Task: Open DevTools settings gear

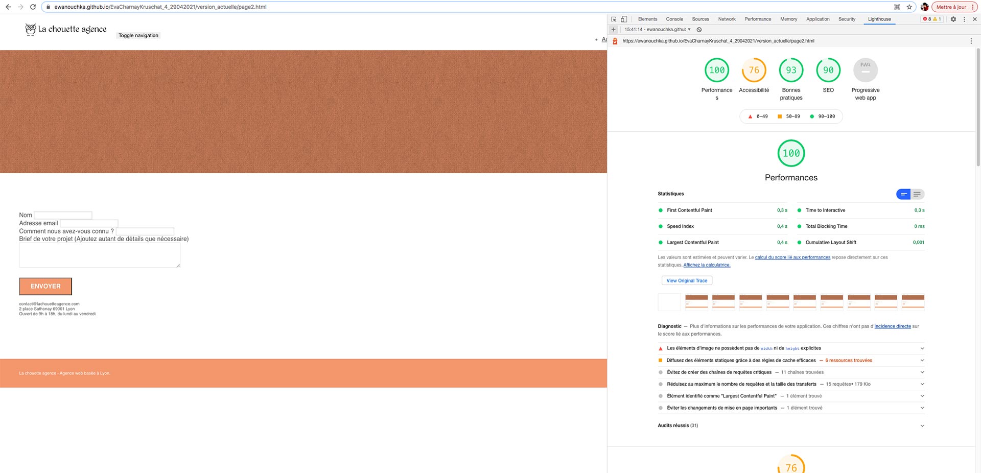Action: [x=953, y=19]
